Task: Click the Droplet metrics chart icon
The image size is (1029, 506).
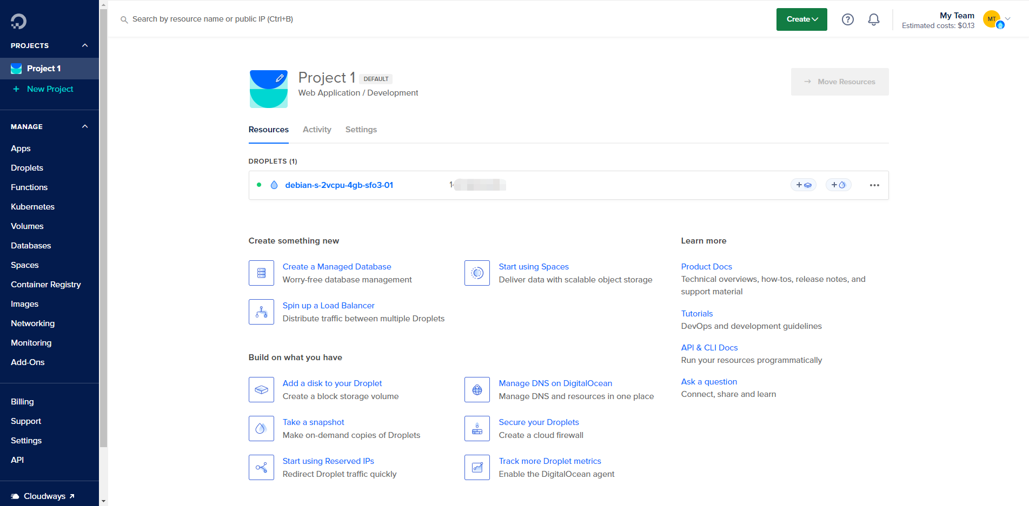Action: click(477, 468)
